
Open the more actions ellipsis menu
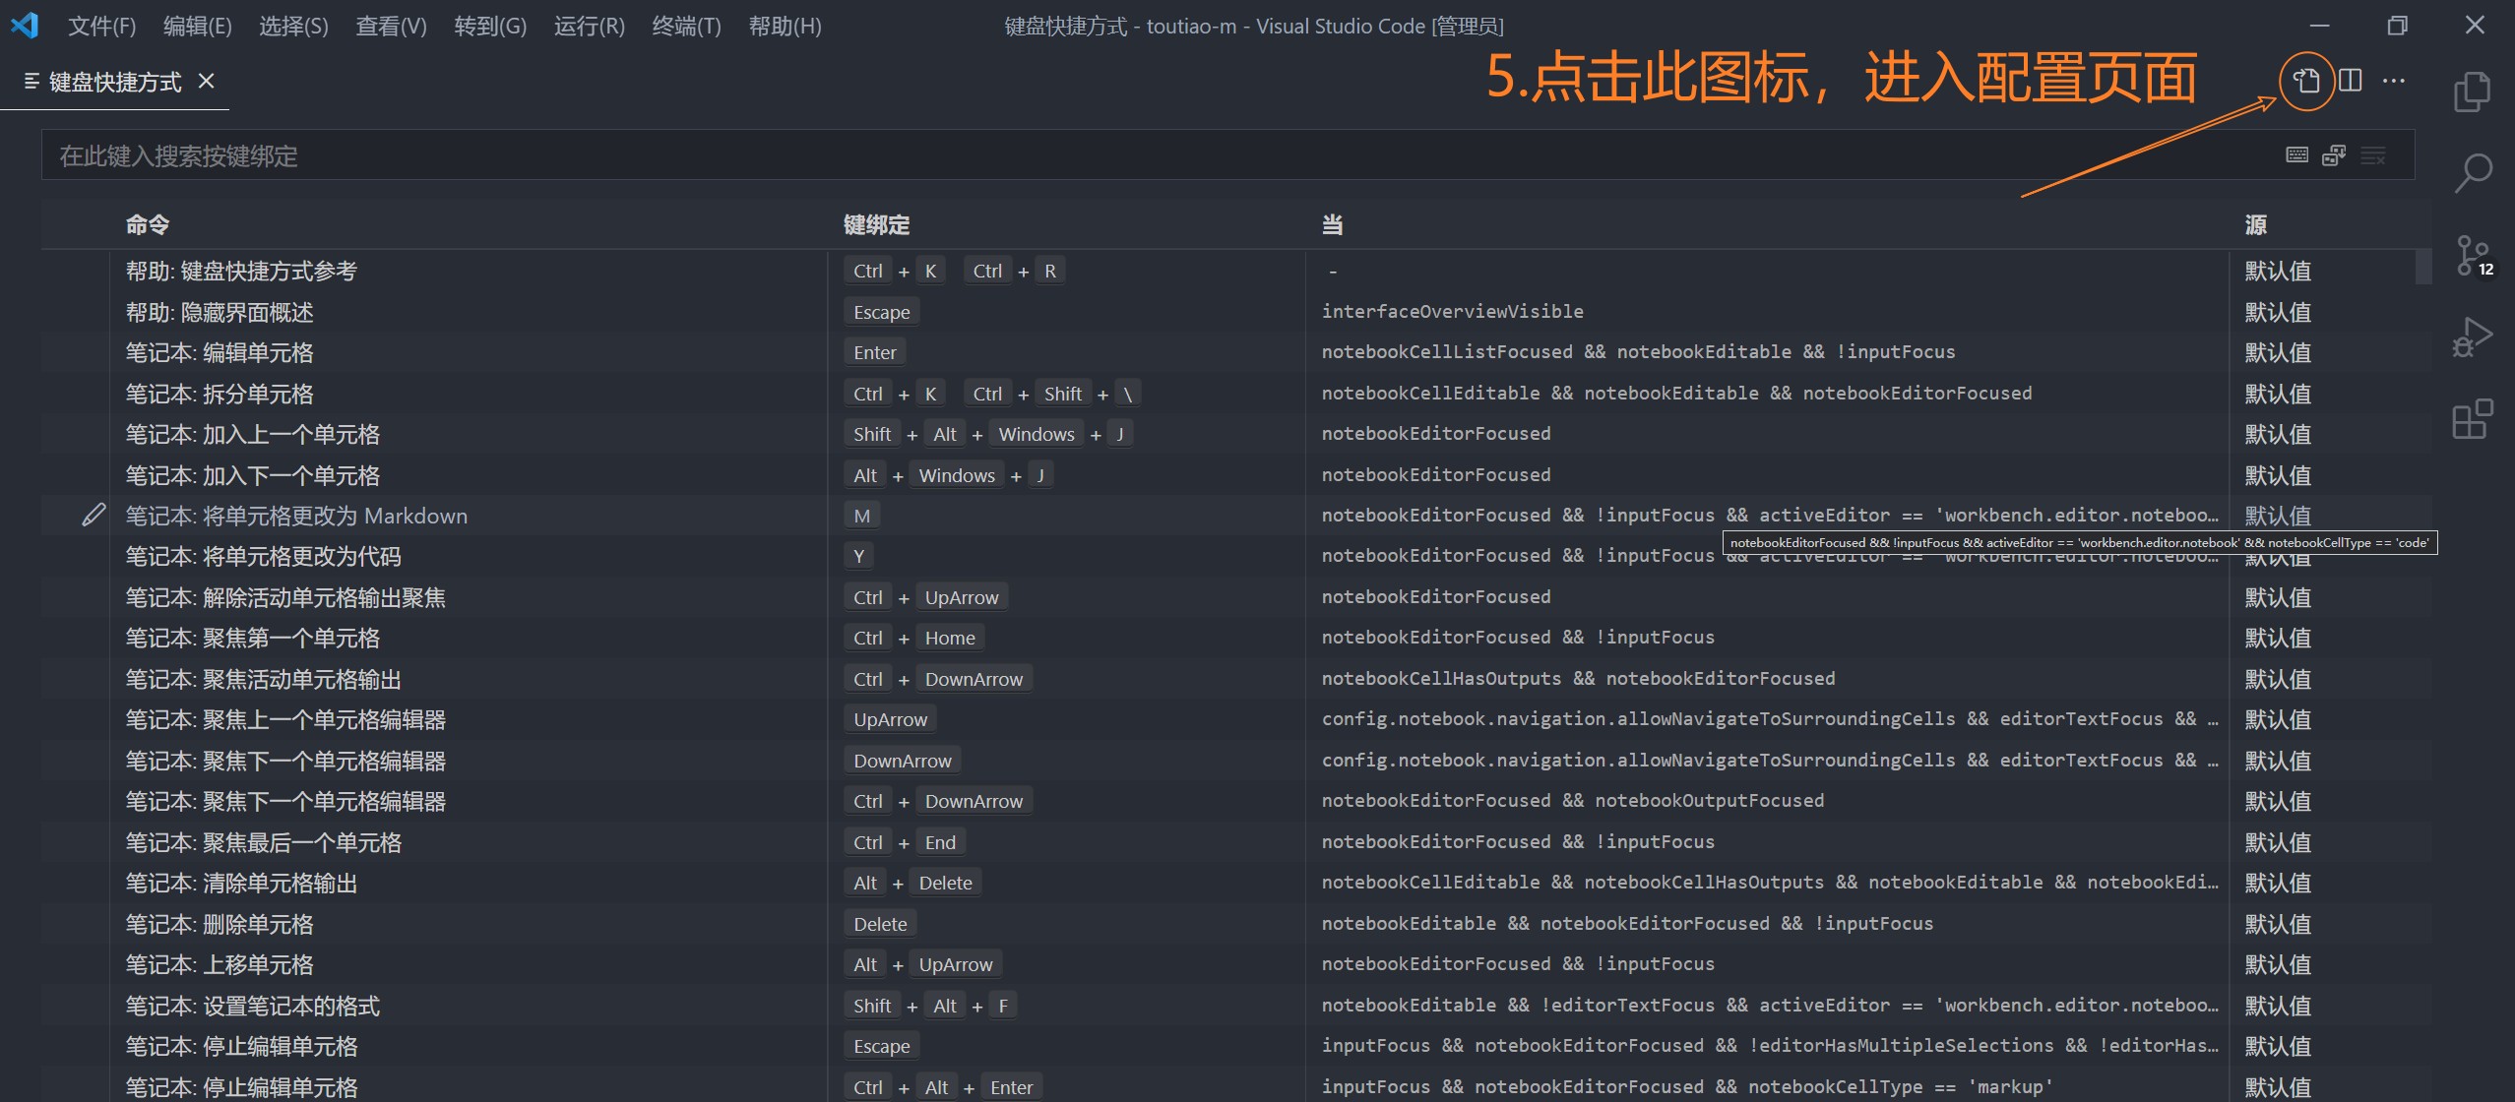(x=2394, y=81)
